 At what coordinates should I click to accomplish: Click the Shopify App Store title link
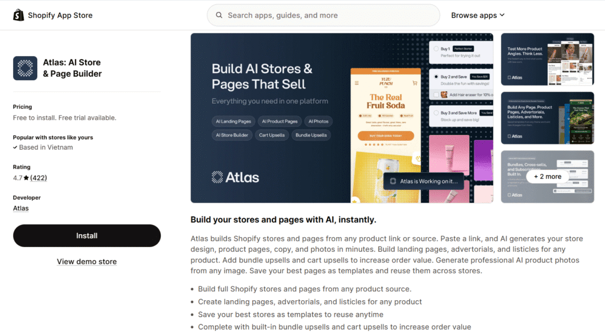coord(60,15)
